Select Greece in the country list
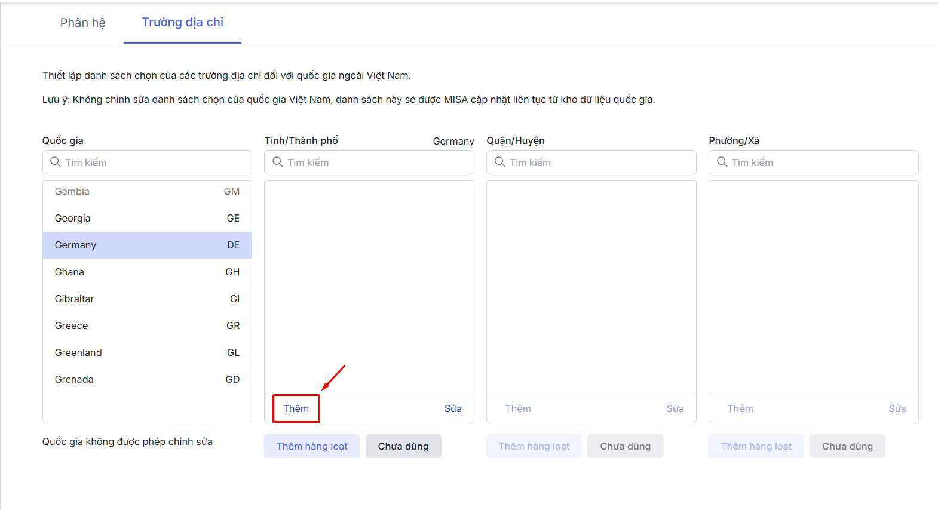Viewport: 938px width, 510px height. pos(147,326)
